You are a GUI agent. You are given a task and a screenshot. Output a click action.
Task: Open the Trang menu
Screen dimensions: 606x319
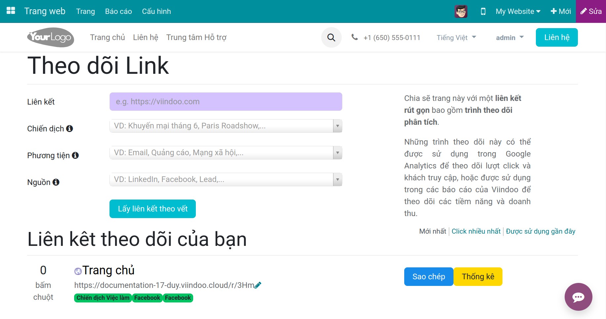coord(85,11)
